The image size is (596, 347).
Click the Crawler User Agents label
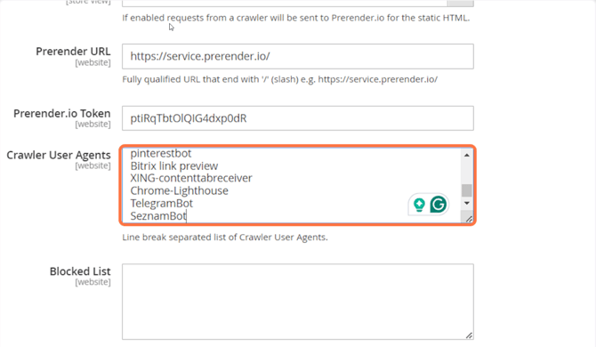pyautogui.click(x=59, y=155)
